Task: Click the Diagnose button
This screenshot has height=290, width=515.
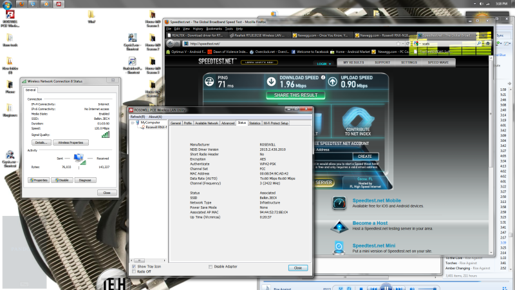Action: (x=85, y=180)
